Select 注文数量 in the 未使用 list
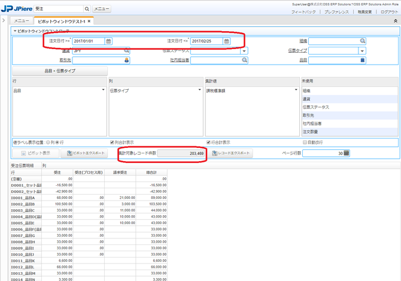This screenshot has height=281, width=401. 350,132
